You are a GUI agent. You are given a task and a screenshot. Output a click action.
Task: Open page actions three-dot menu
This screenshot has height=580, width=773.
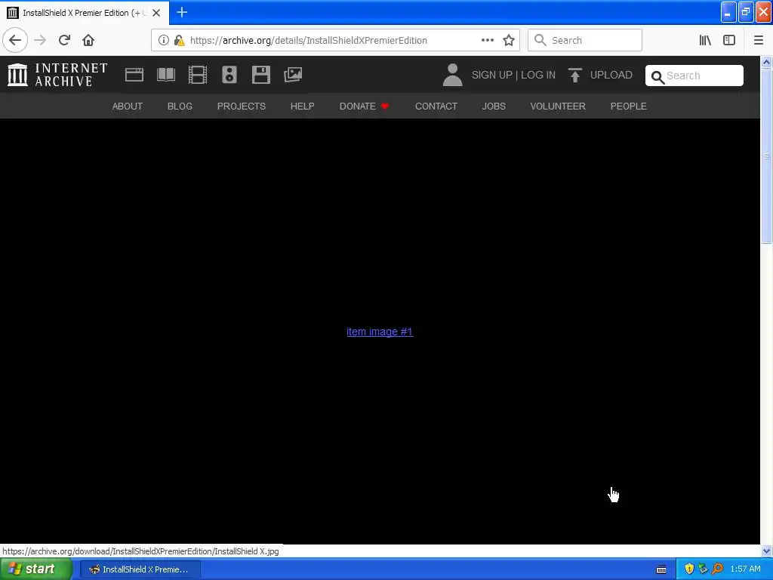point(487,40)
